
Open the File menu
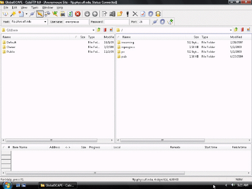pyautogui.click(x=6, y=8)
